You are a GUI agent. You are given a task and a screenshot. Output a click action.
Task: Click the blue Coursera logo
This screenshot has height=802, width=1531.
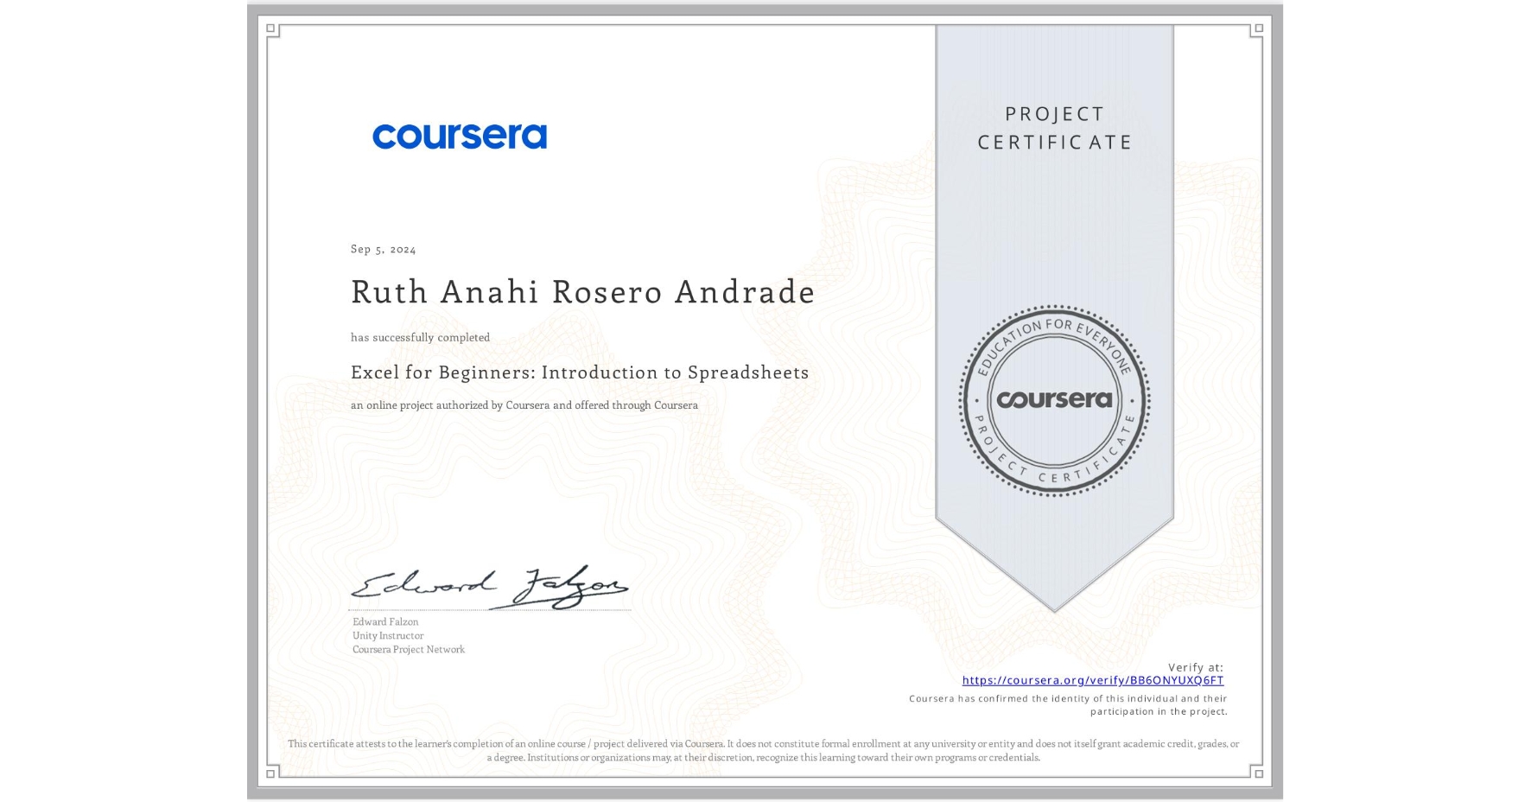tap(460, 137)
